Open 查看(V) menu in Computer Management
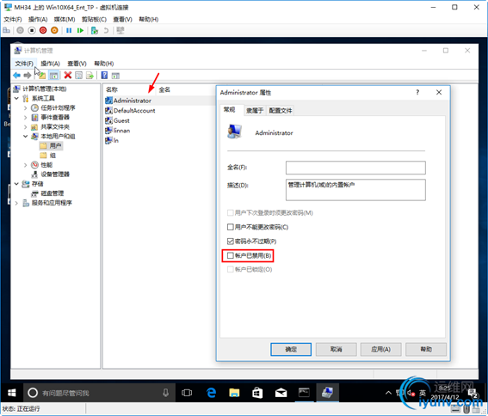 coord(77,64)
